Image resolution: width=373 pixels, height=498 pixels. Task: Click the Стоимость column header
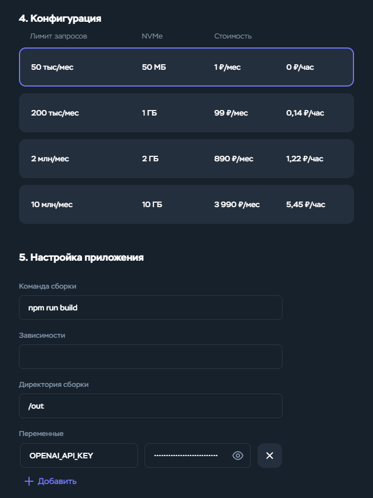click(233, 36)
